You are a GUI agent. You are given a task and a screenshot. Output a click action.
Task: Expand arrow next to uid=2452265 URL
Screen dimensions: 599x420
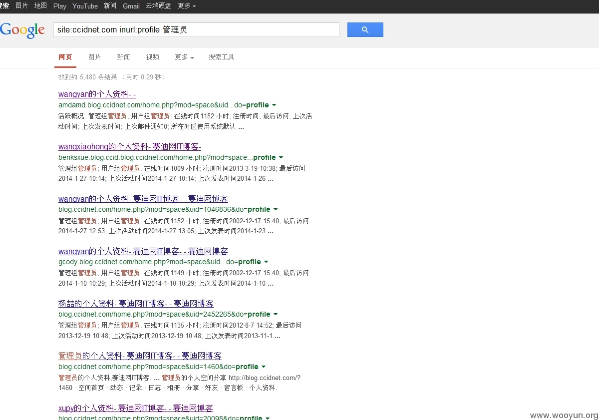276,315
